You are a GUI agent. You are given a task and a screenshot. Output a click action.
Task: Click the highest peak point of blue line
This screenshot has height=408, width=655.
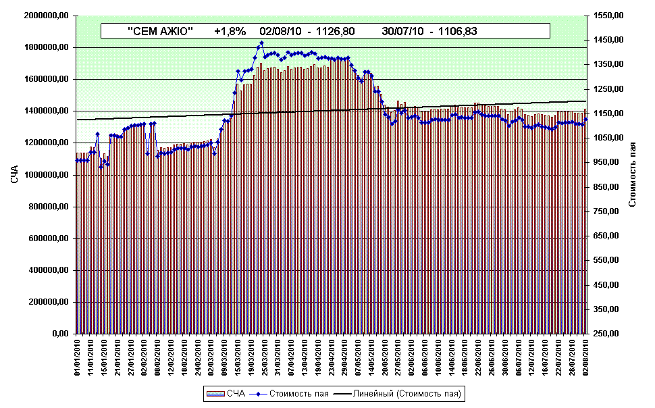click(261, 43)
